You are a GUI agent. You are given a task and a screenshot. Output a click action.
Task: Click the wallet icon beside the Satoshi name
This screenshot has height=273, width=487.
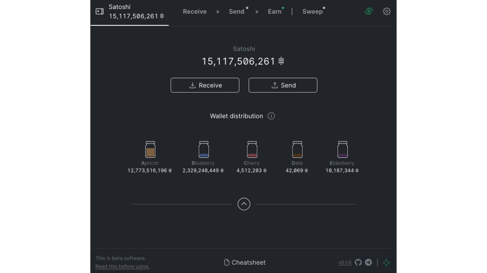pyautogui.click(x=99, y=11)
